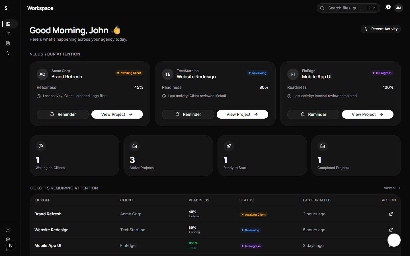Select Website Redesign kickoff in table
Image resolution: width=410 pixels, height=256 pixels.
(52, 230)
